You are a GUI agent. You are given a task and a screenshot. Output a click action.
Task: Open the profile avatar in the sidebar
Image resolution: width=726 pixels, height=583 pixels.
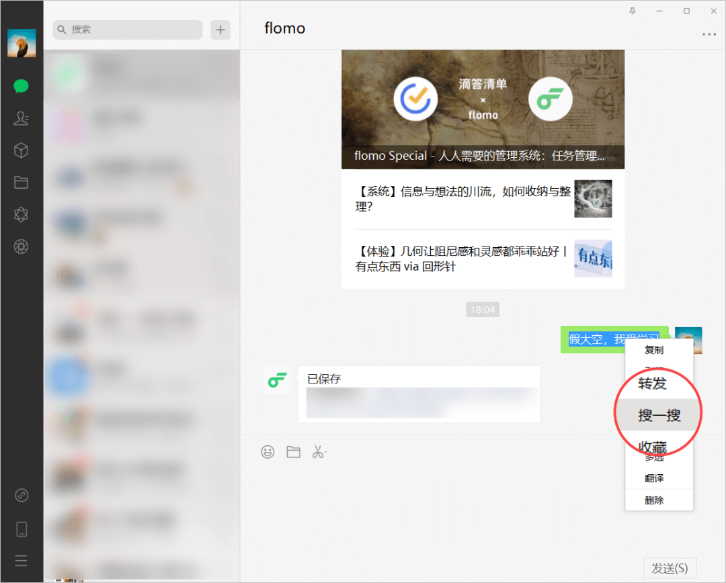click(22, 43)
